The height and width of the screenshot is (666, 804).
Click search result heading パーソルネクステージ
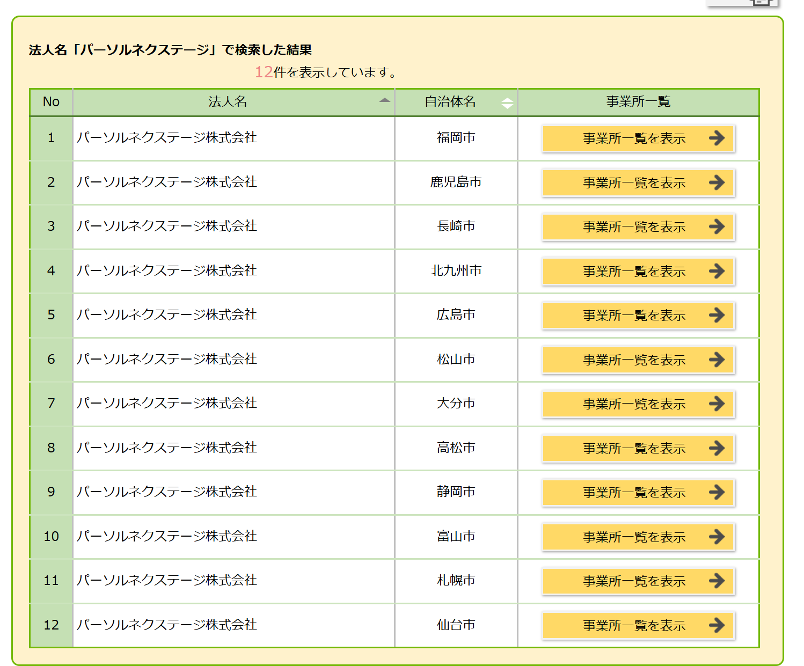171,50
